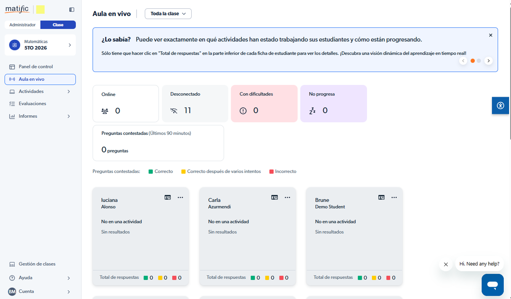Close the '¿Lo sabía?' tip banner
The height and width of the screenshot is (299, 511).
pos(490,35)
